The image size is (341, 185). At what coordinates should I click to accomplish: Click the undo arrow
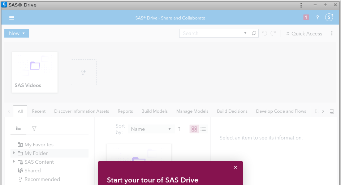(x=264, y=33)
